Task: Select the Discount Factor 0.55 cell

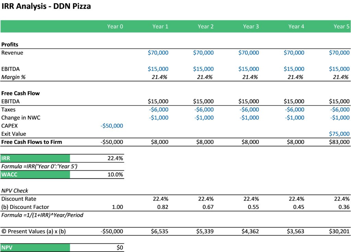Action: pos(253,207)
